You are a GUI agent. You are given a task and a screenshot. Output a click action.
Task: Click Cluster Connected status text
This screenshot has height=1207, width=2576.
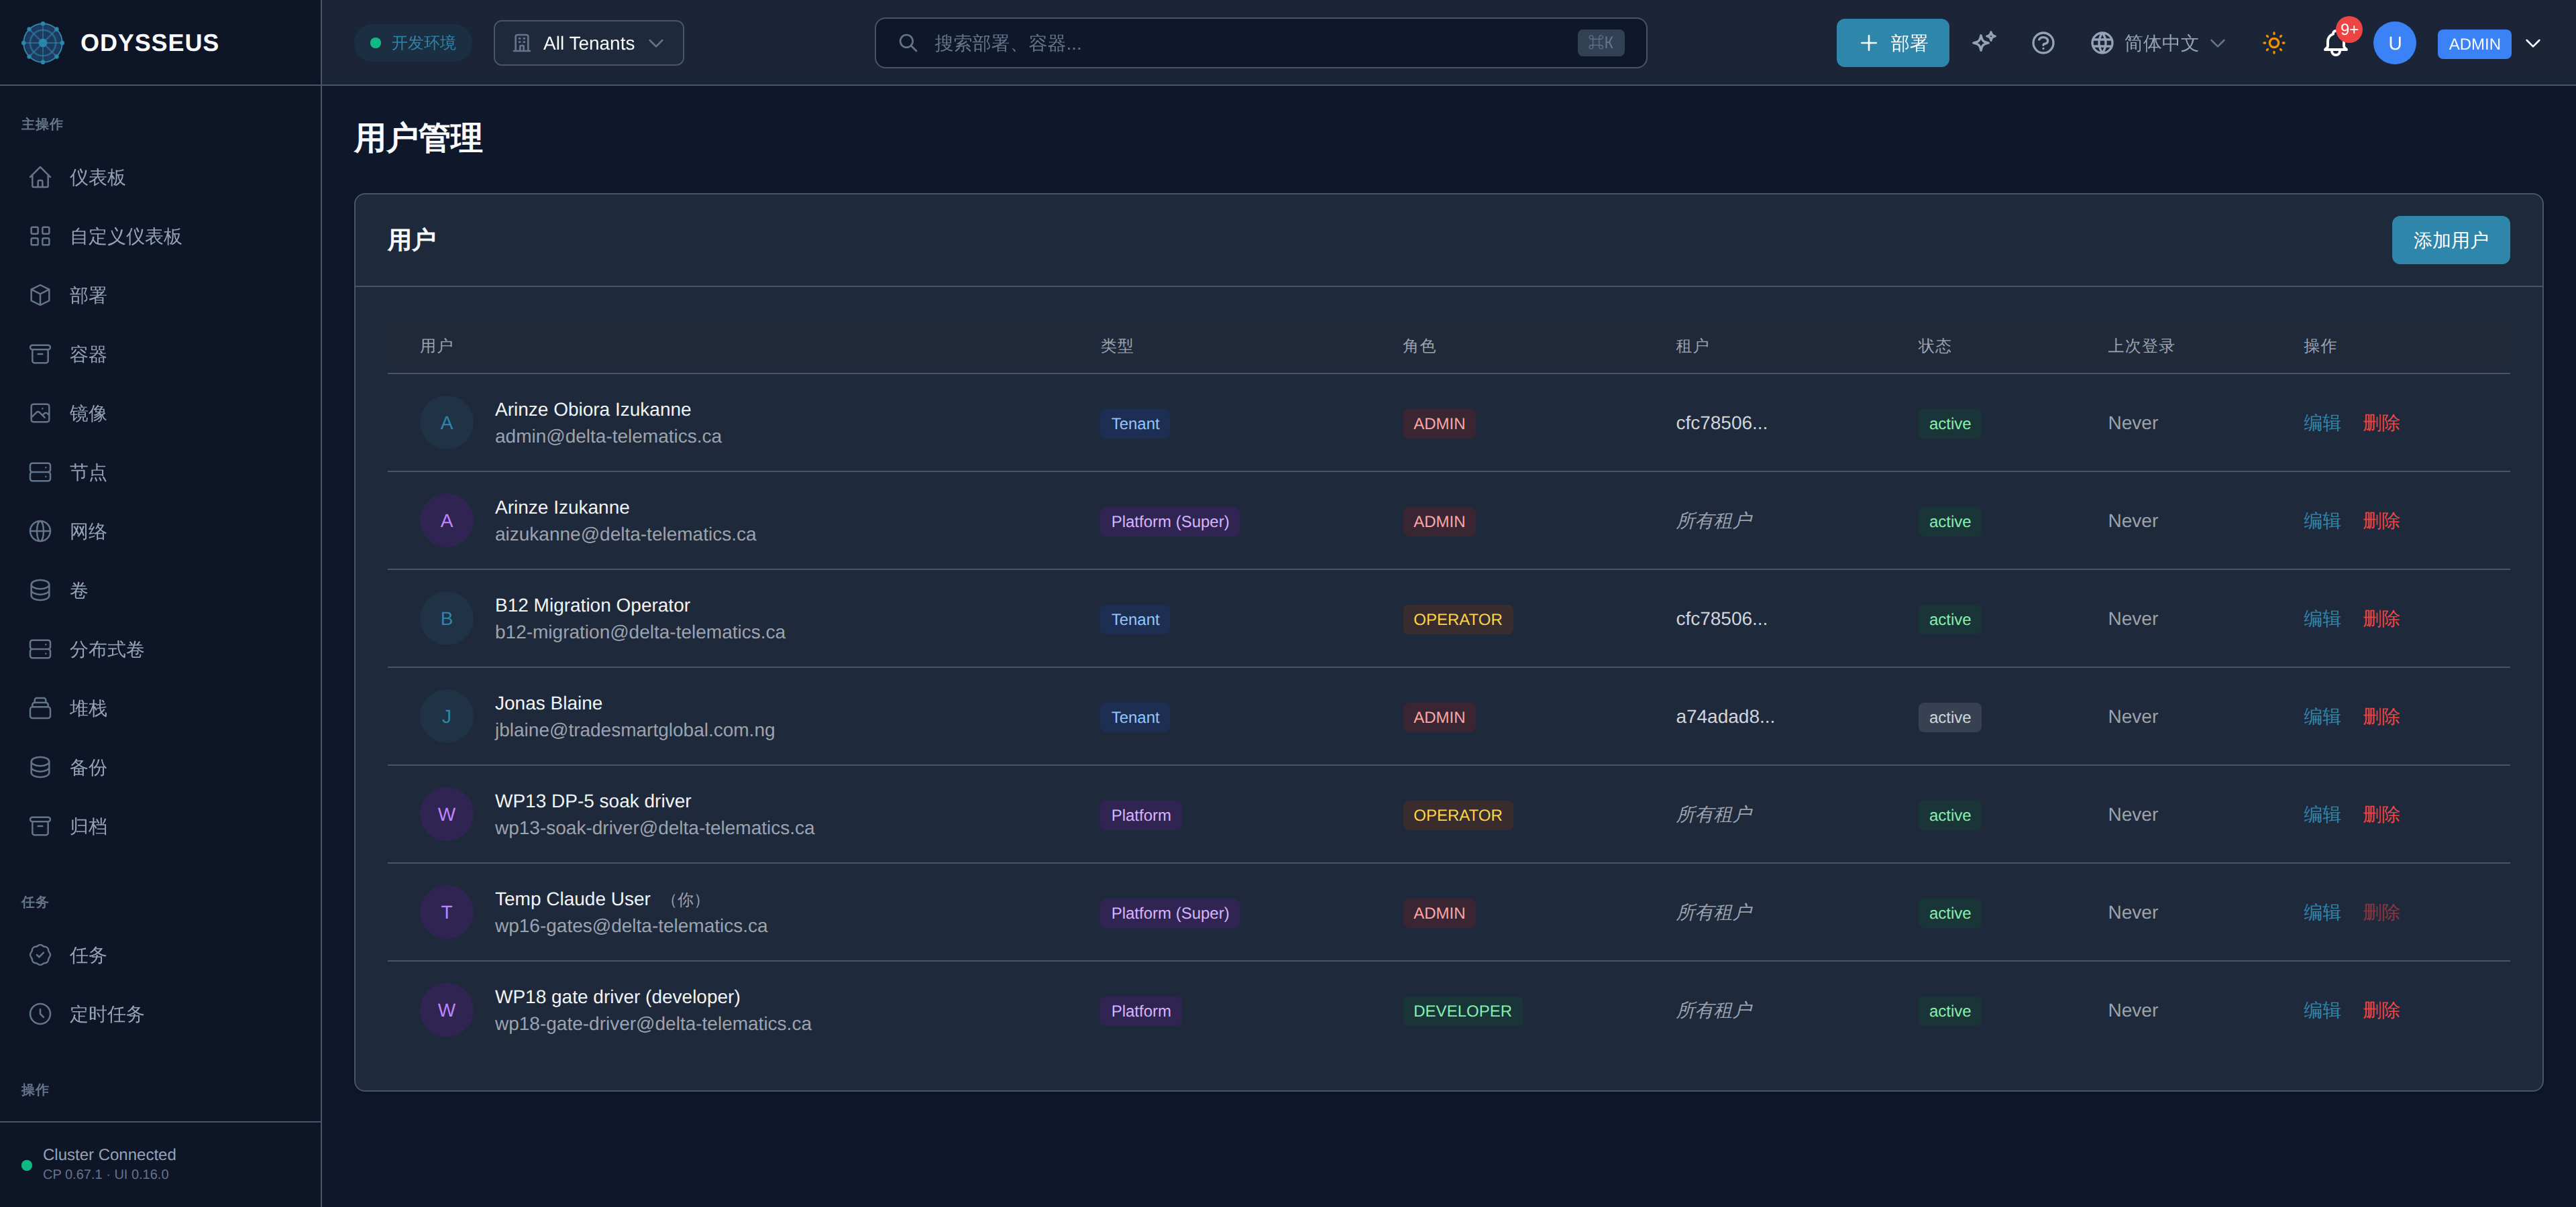tap(109, 1154)
